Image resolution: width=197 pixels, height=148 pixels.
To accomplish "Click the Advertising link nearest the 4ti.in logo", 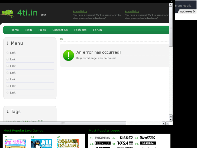I will tap(80, 11).
